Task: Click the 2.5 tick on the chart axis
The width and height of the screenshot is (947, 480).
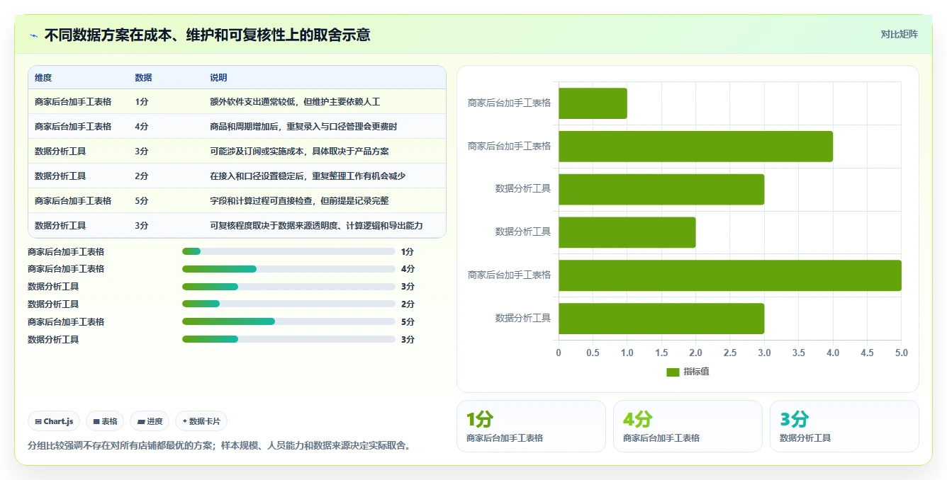Action: tap(730, 353)
